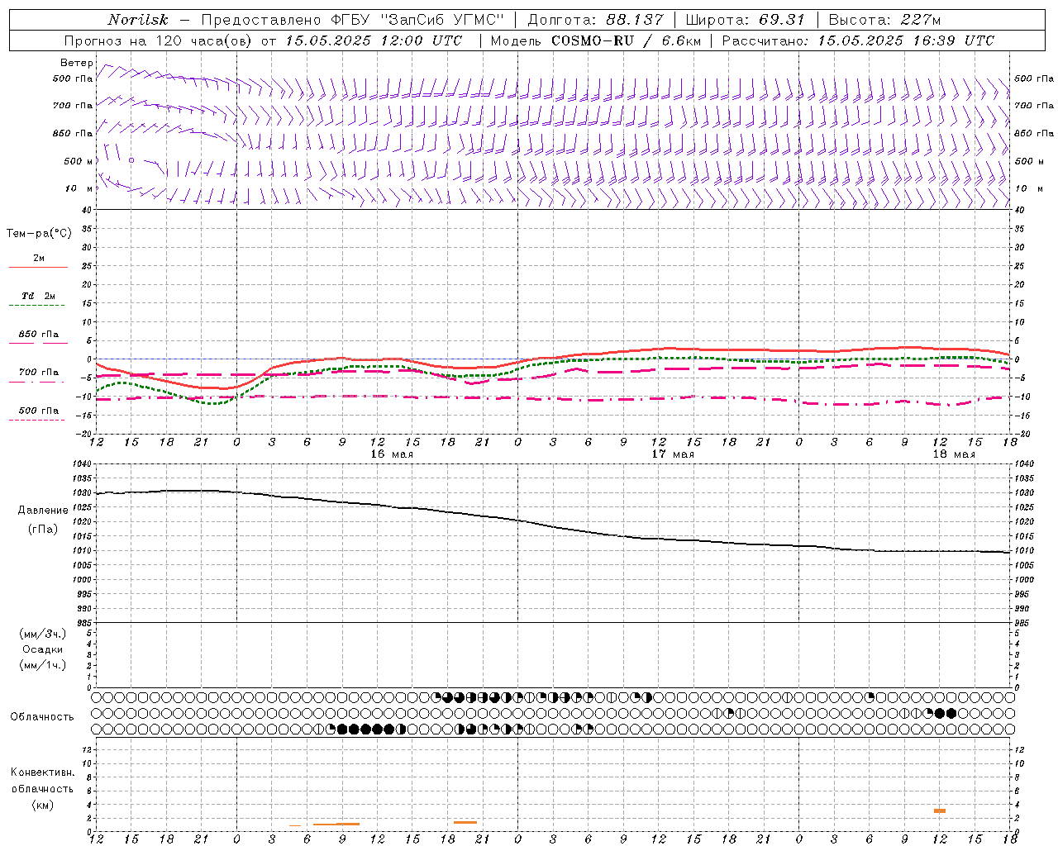Click the 'Td 2м' dew point legend entry
Screen dimensions: 1058x846
coord(38,296)
